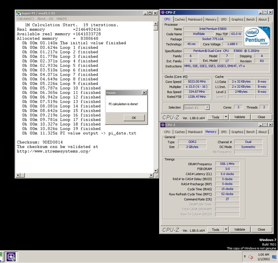Click the Checksum: 9DED0814 line

40,142
